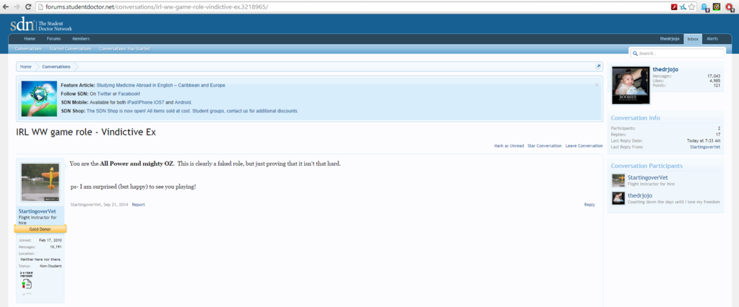Open the yellow target extension icon
Image resolution: width=739 pixels, height=307 pixels.
point(717,7)
